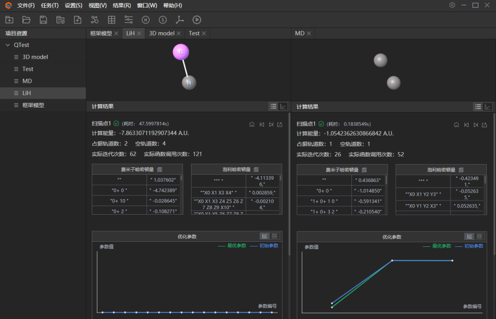Open the project settings folder-gear icon
496x319 pixels.
(x=61, y=20)
